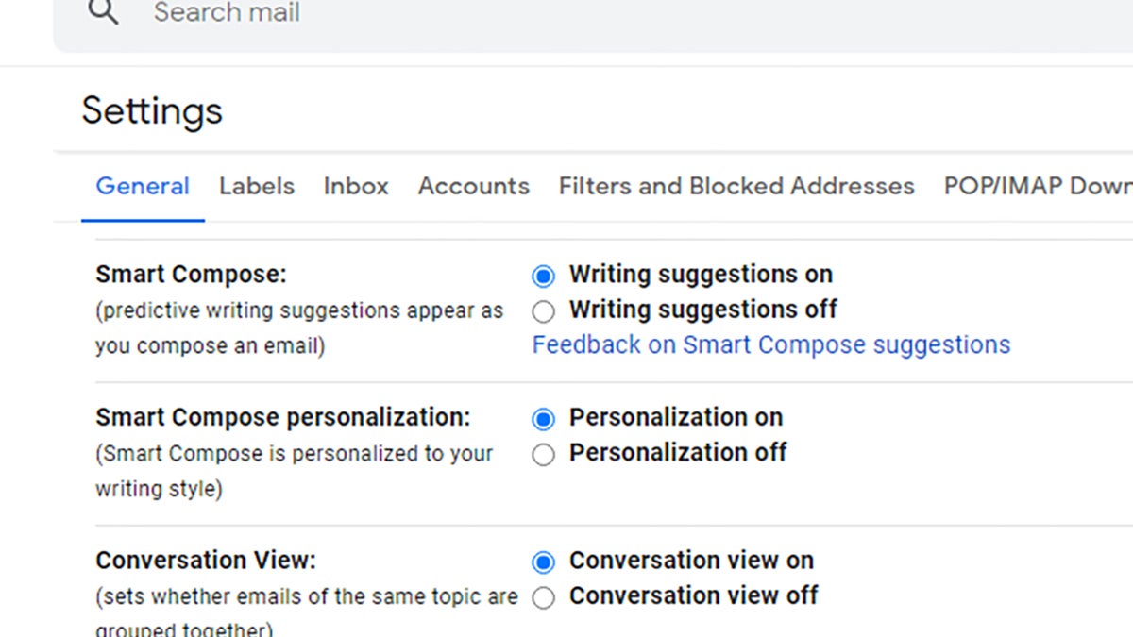The height and width of the screenshot is (637, 1133).
Task: Select the General settings tab
Action: pos(143,186)
